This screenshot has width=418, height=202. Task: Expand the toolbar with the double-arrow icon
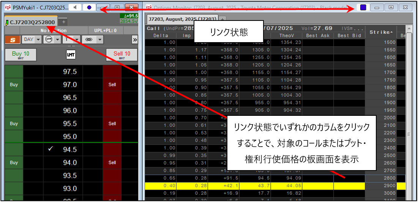[x=135, y=39]
